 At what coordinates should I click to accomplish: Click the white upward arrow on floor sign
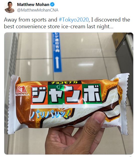coord(57,63)
